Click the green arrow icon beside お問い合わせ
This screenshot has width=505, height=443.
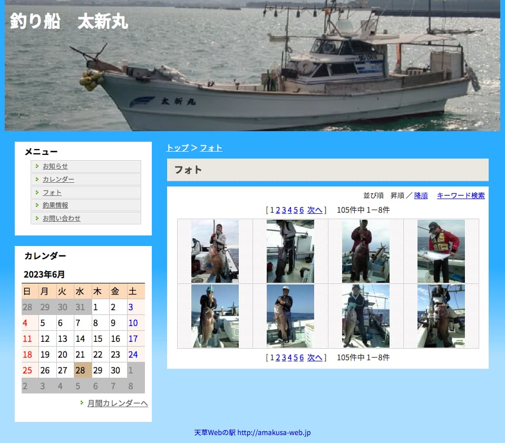(x=38, y=218)
